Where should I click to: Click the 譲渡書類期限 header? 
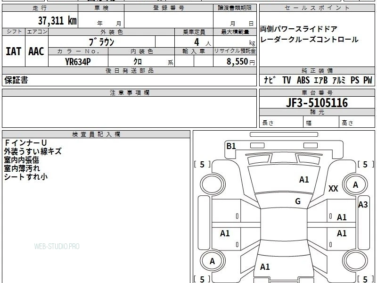click(235, 8)
